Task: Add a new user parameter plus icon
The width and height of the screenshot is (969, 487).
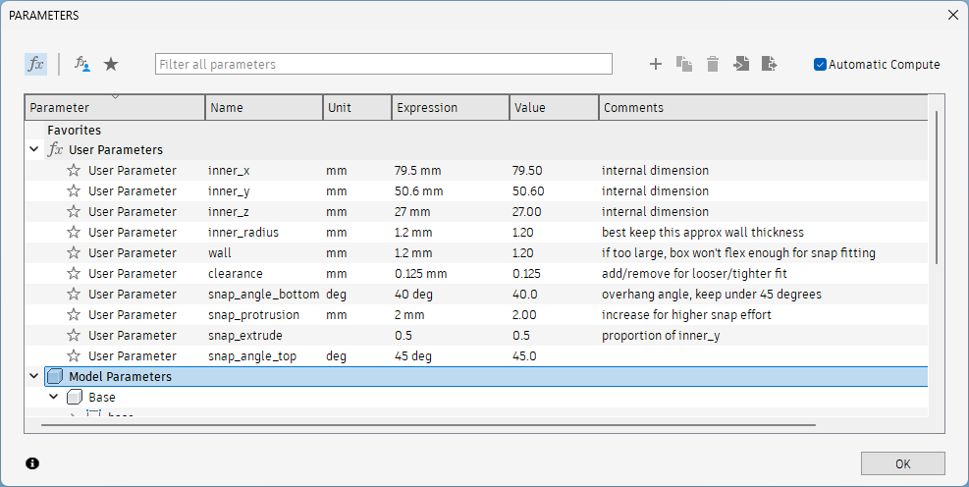Action: tap(656, 64)
